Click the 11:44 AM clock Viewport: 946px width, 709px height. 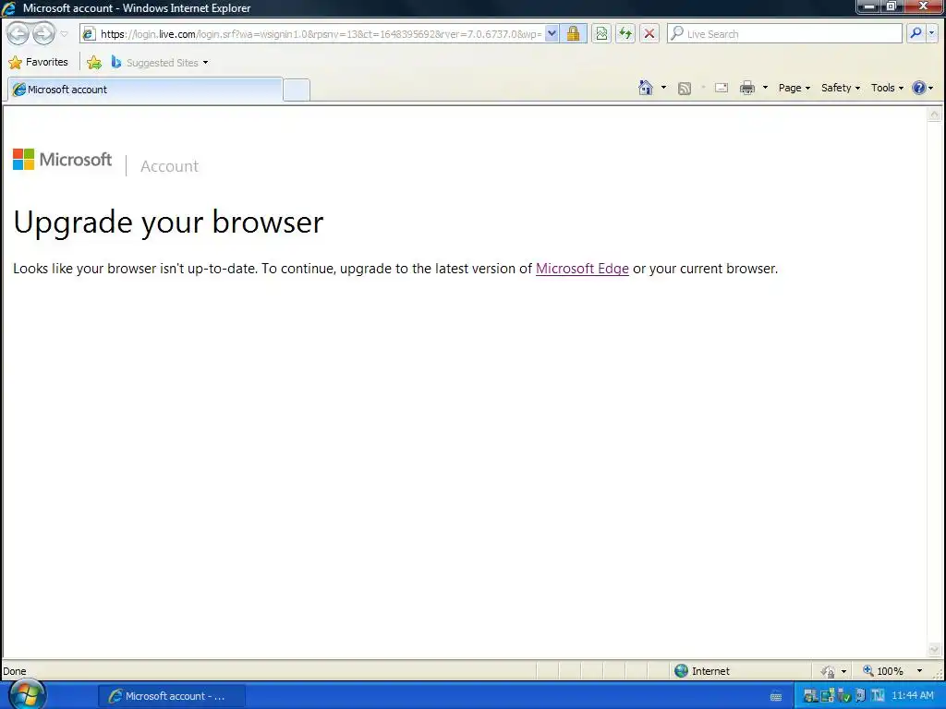tap(912, 696)
